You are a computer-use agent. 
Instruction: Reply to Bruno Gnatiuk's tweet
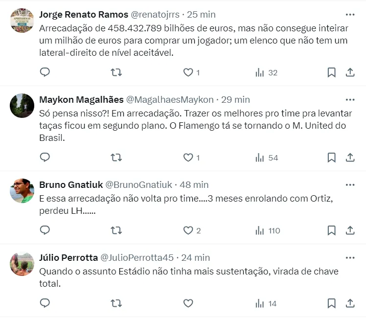(45, 230)
